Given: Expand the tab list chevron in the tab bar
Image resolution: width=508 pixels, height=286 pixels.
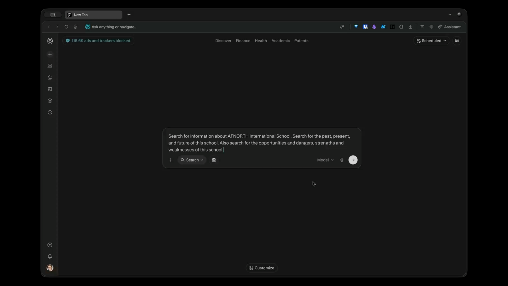Looking at the screenshot, I should pyautogui.click(x=450, y=15).
